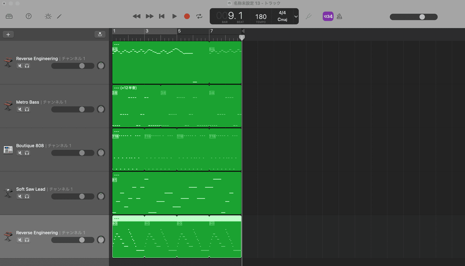Mute the selected bottom Reverse Engineering track
Image resolution: width=465 pixels, height=266 pixels.
[20, 240]
